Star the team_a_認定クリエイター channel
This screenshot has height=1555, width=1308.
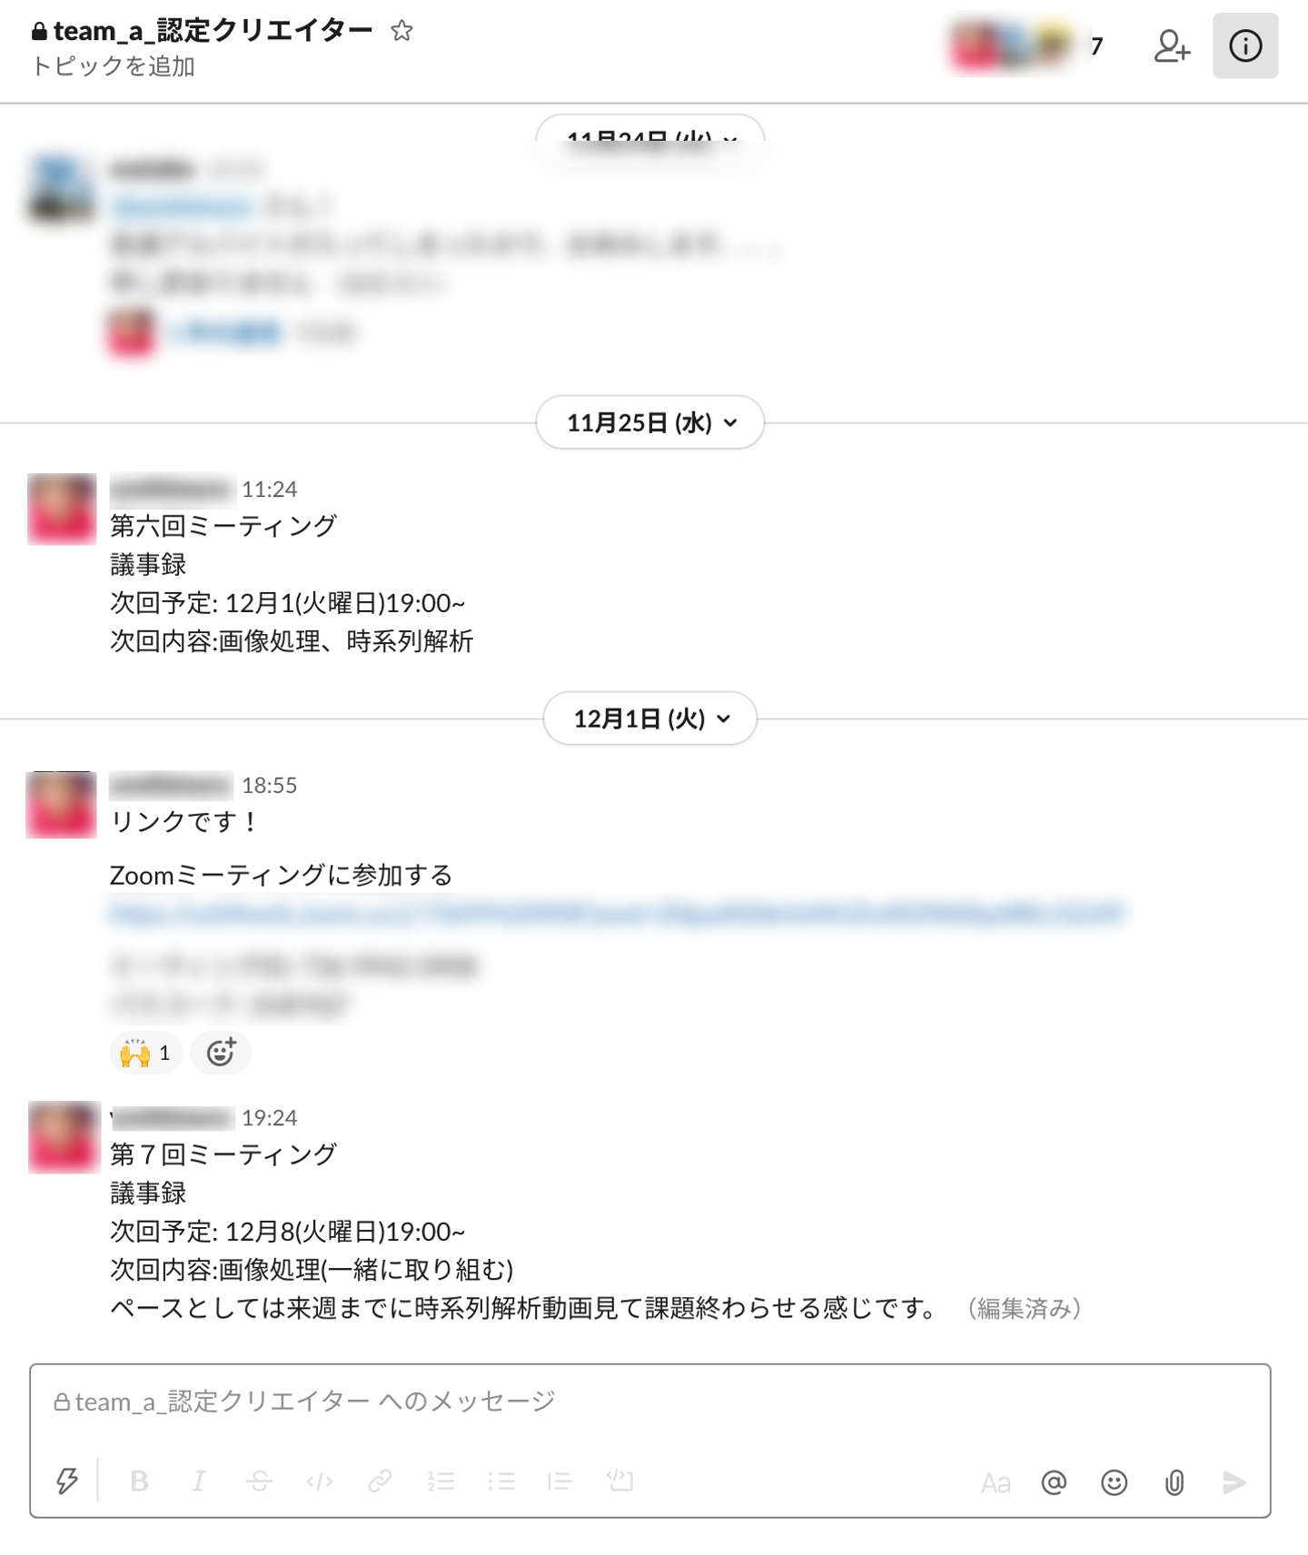401,31
